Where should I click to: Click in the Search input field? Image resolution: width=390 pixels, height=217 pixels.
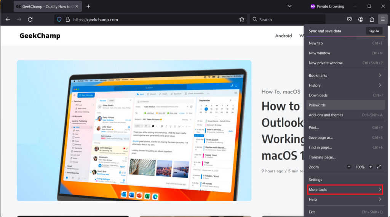click(x=289, y=19)
